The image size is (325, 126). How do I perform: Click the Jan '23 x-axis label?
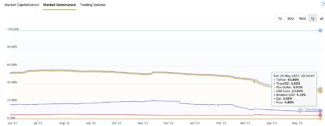pyautogui.click(x=195, y=123)
